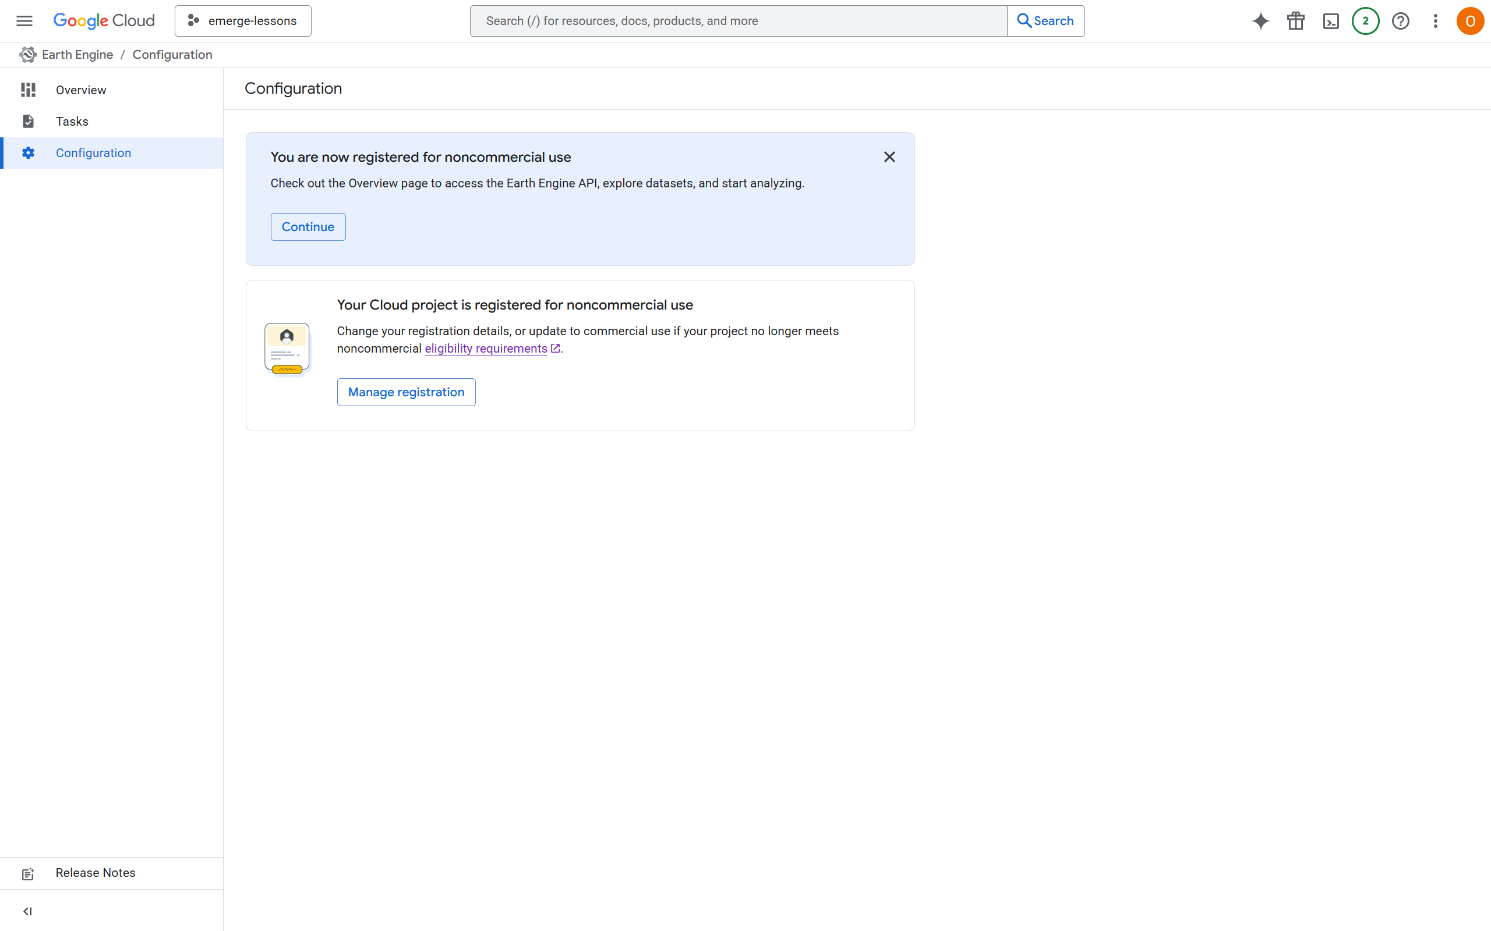View notifications showing 2 alerts
The image size is (1491, 931).
pos(1365,20)
